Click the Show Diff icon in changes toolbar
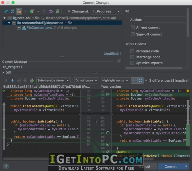192x171 pixels. (x=6, y=11)
